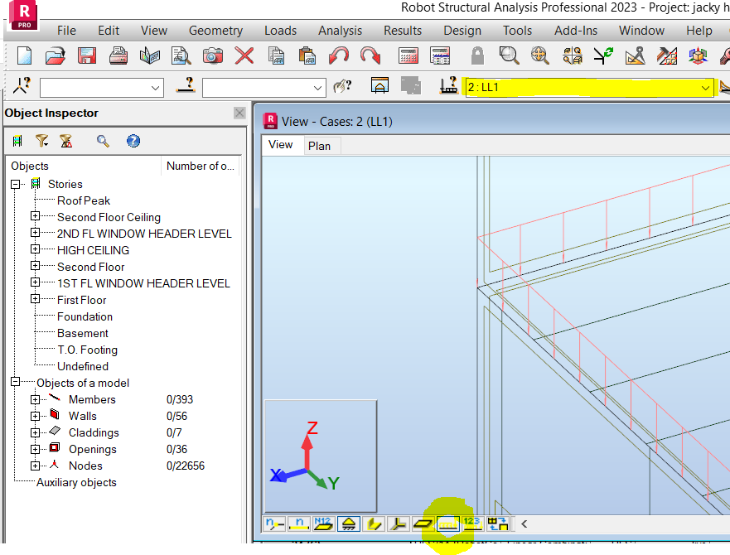Screen dimensions: 730x555
Task: Open the search tool in Object Inspector
Action: [x=103, y=140]
